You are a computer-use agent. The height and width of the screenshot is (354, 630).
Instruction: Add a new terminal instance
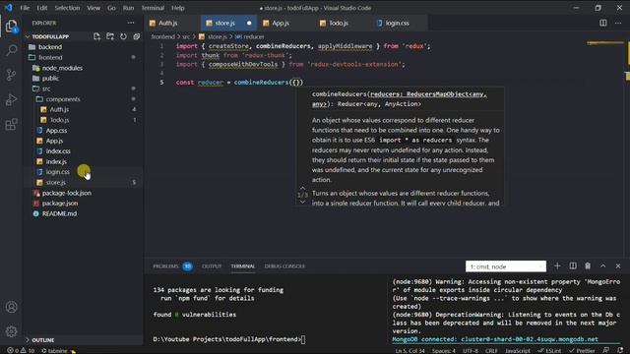pos(557,266)
